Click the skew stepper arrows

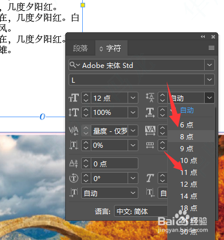tap(163, 178)
